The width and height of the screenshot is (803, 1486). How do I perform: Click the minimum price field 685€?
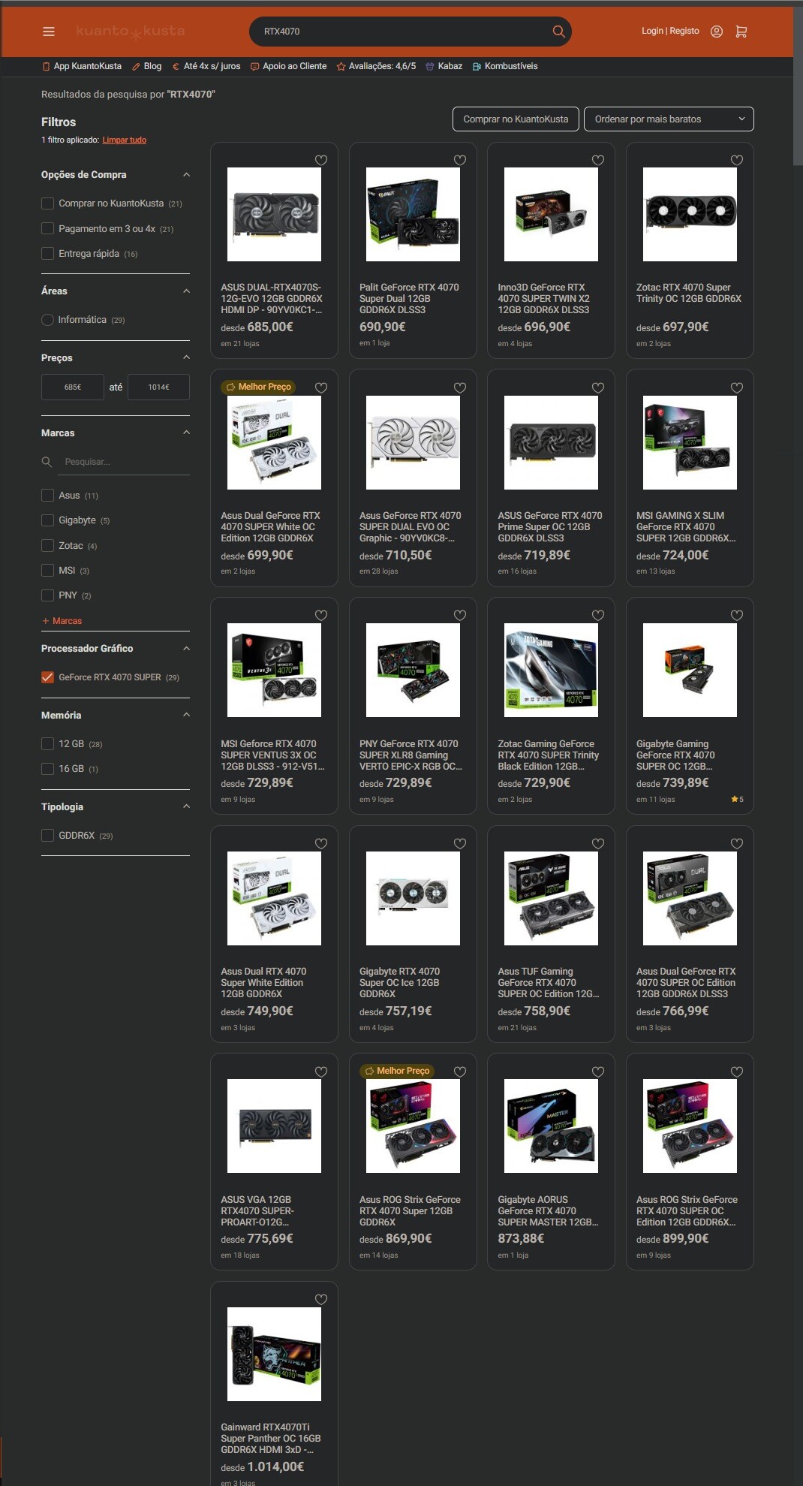tap(73, 387)
